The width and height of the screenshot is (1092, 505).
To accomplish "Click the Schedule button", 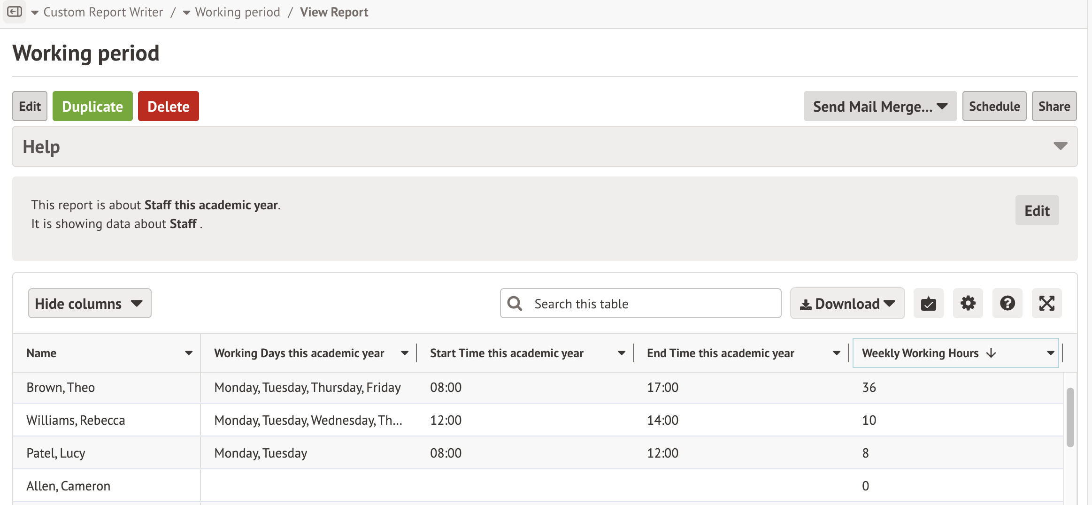I will point(994,107).
